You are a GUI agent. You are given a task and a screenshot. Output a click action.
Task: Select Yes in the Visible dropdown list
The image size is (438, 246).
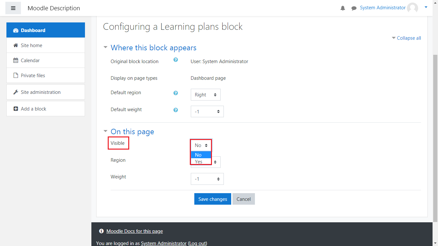(x=199, y=162)
